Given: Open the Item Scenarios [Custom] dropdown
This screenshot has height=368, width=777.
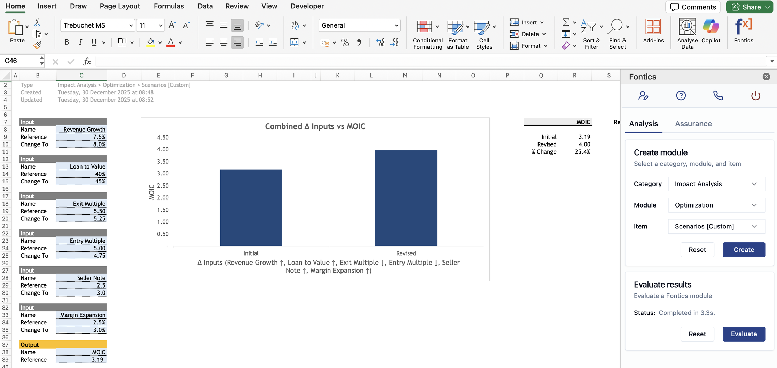Looking at the screenshot, I should 716,226.
